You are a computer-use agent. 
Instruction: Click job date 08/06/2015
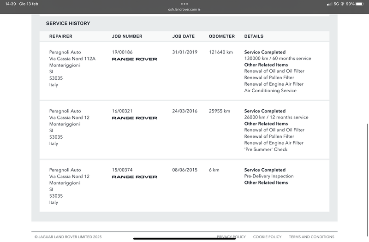pos(185,170)
